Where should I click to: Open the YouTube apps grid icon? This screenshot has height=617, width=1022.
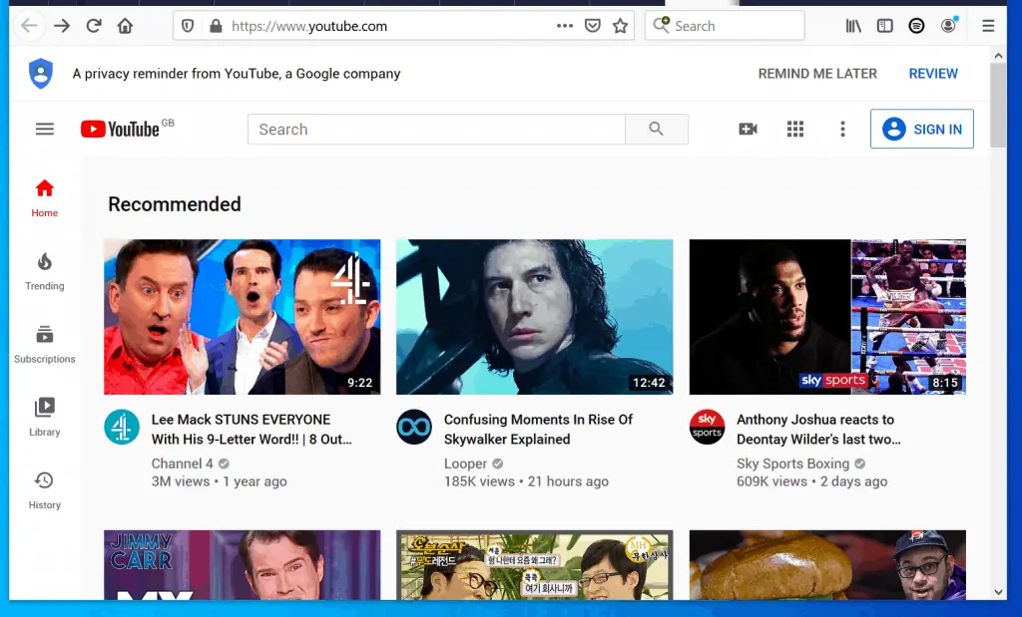click(x=795, y=129)
